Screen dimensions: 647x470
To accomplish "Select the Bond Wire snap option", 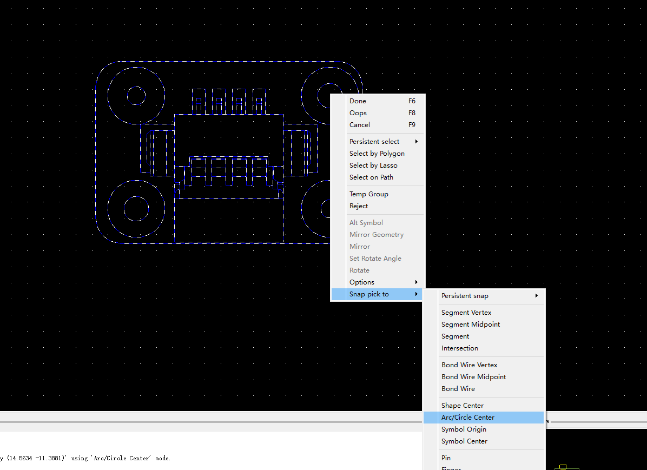I will coord(484,389).
